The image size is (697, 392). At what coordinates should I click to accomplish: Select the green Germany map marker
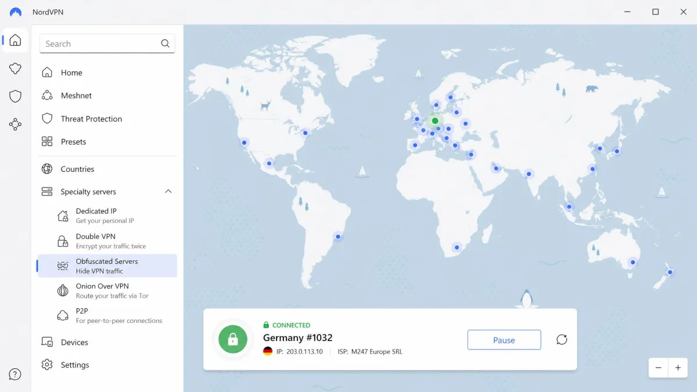pyautogui.click(x=435, y=121)
